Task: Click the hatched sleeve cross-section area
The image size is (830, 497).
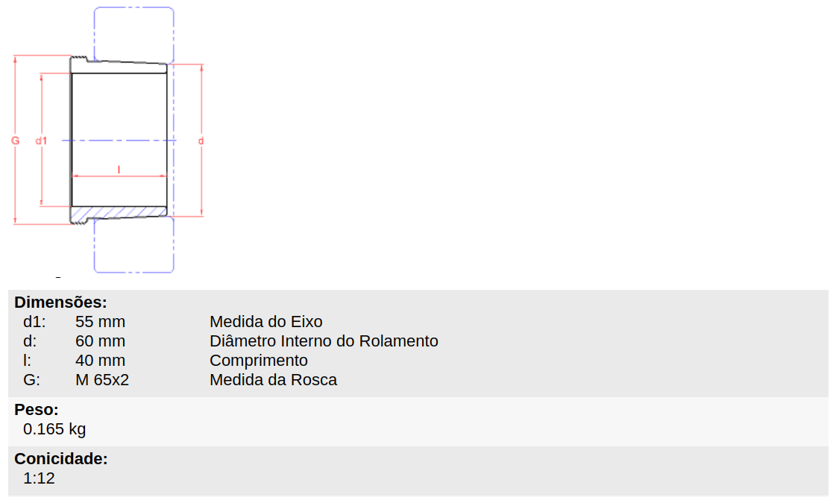Action: coord(119,213)
